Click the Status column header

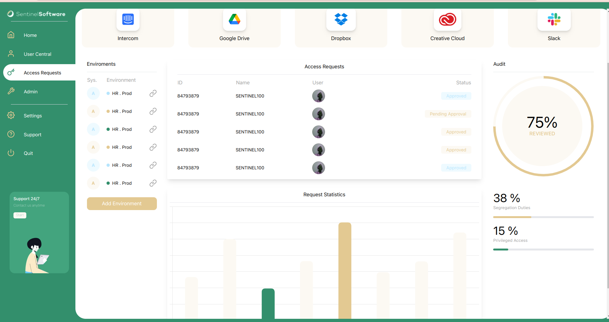pyautogui.click(x=464, y=83)
